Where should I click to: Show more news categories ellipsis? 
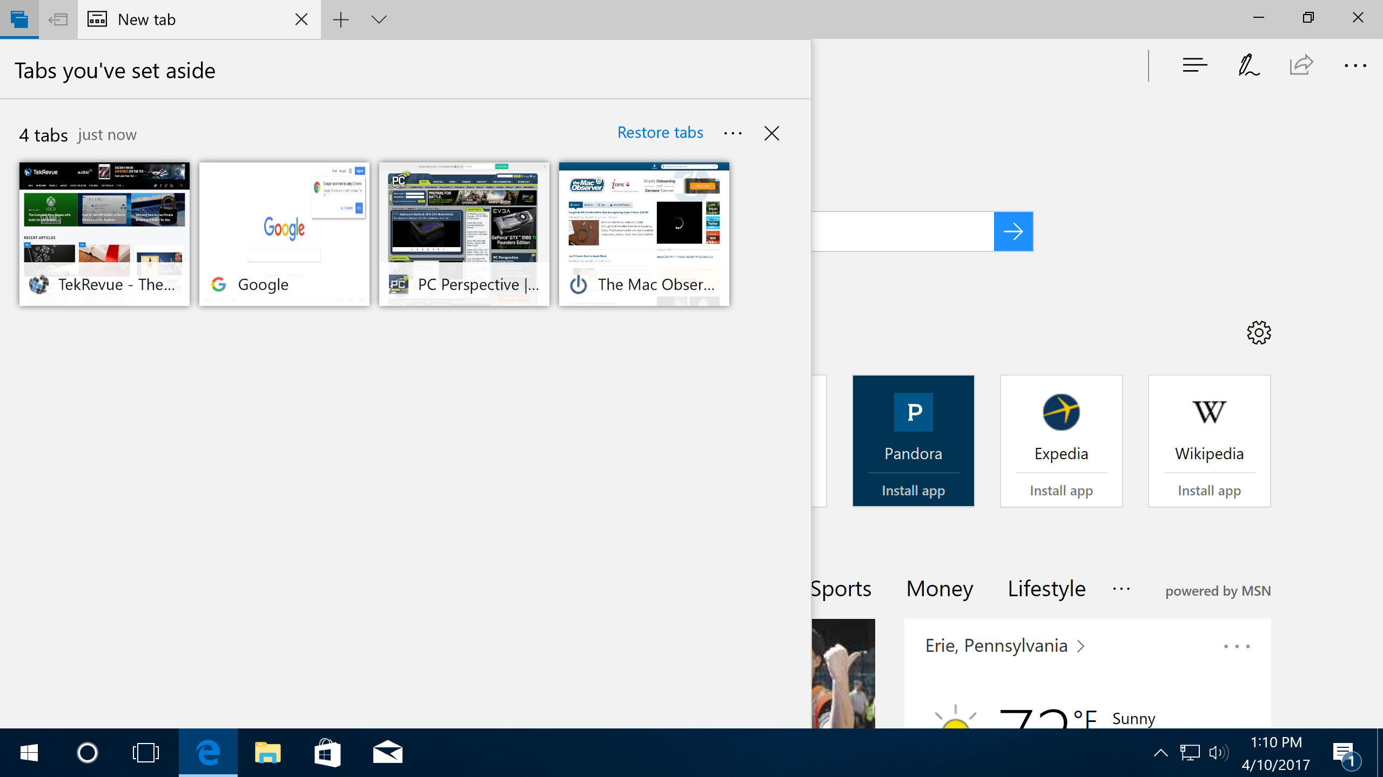coord(1122,589)
